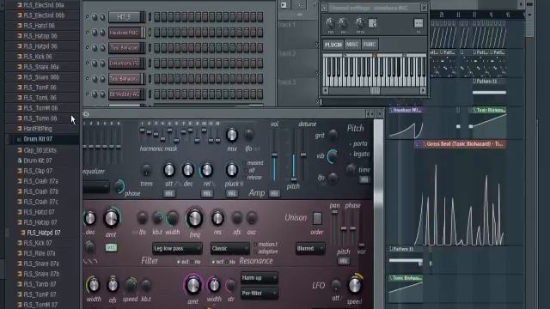This screenshot has height=309, width=550.
Task: Switch to the FUNC tab
Action: coord(370,45)
